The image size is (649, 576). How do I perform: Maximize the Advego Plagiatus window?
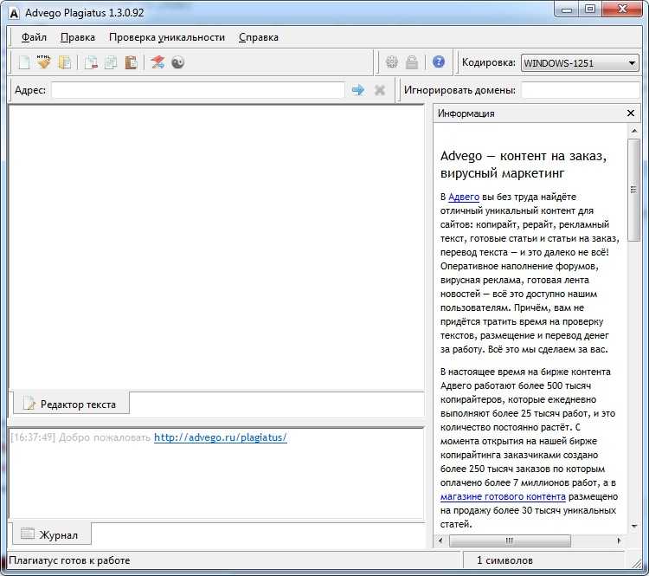point(590,9)
